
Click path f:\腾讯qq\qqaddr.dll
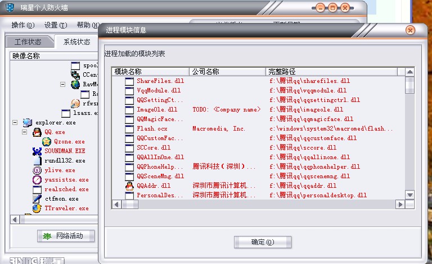click(x=303, y=186)
